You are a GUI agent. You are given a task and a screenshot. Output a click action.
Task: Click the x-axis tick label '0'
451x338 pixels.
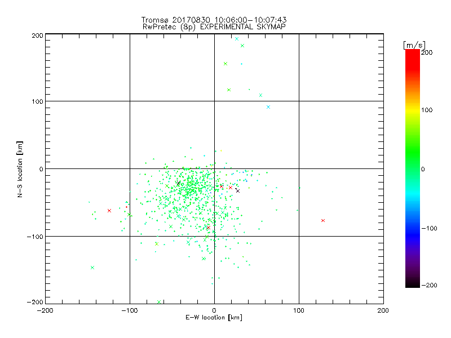point(214,310)
